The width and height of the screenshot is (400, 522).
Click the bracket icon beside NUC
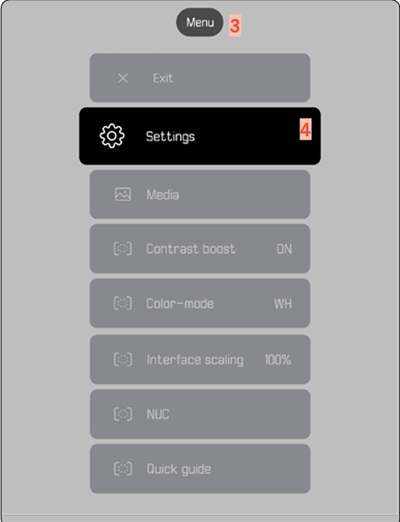click(123, 414)
